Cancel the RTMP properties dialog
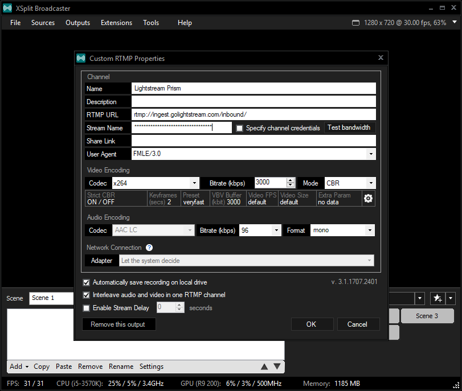 click(358, 324)
